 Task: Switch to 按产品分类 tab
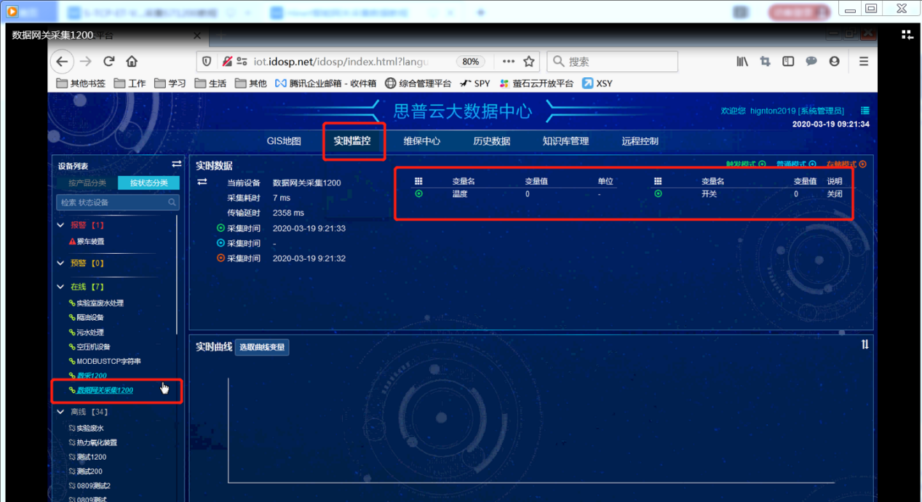pyautogui.click(x=87, y=183)
